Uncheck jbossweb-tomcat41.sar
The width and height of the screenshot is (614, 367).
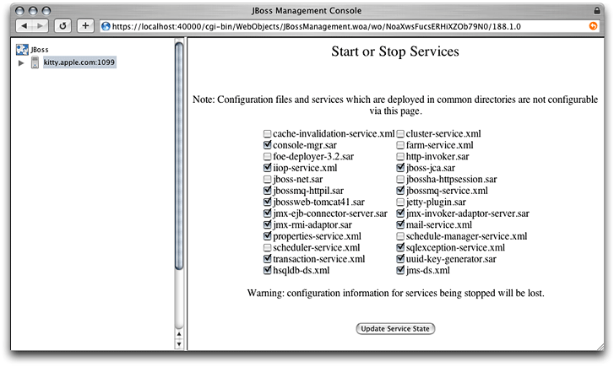[267, 202]
